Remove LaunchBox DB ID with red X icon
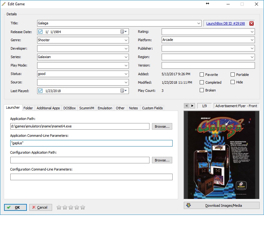 click(252, 23)
